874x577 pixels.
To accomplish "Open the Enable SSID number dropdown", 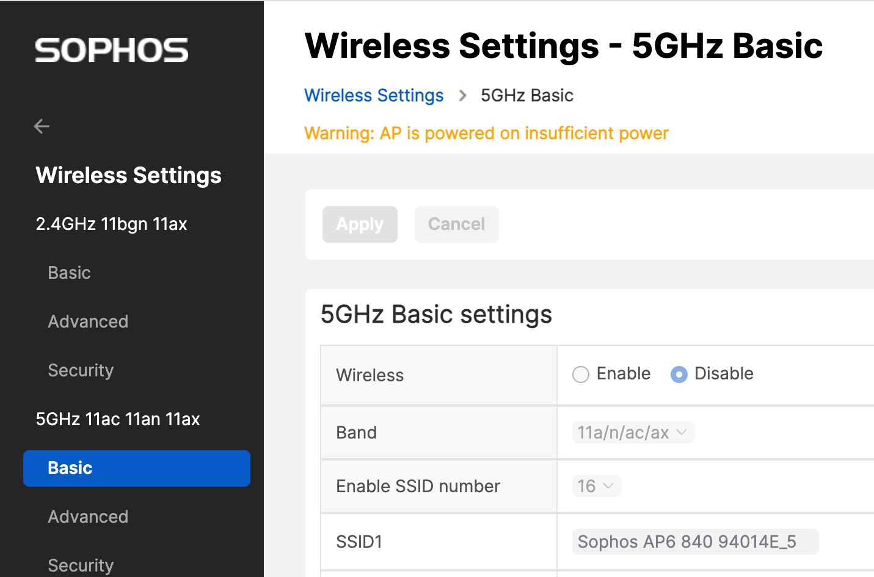I will [596, 486].
